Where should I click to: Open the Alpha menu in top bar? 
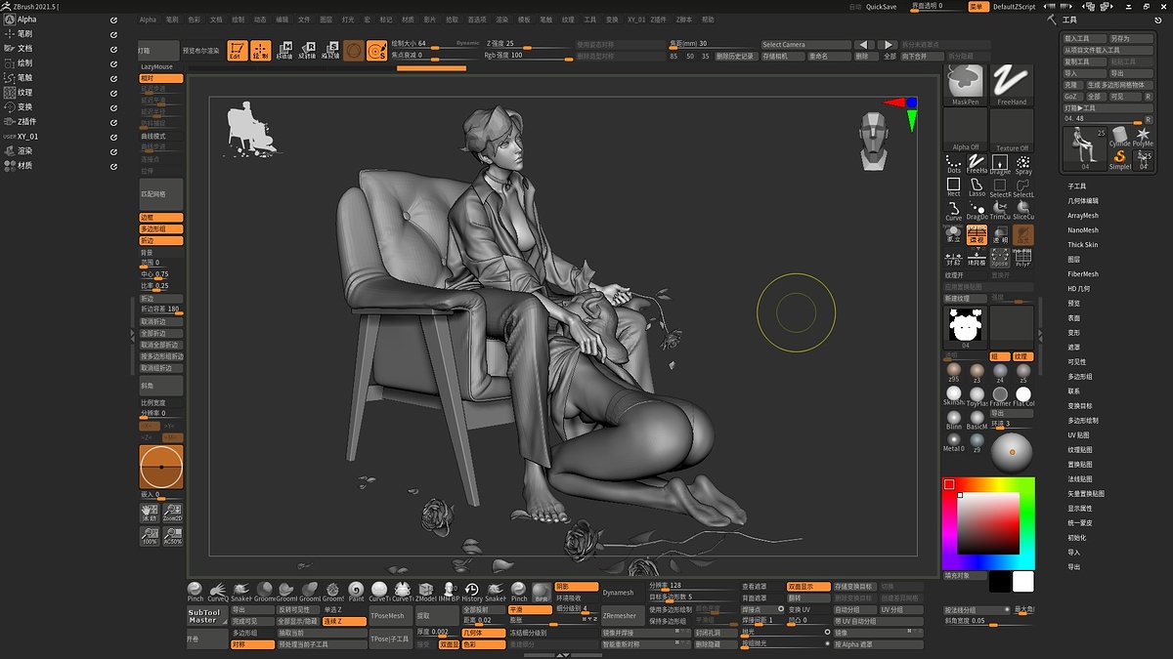[x=148, y=20]
